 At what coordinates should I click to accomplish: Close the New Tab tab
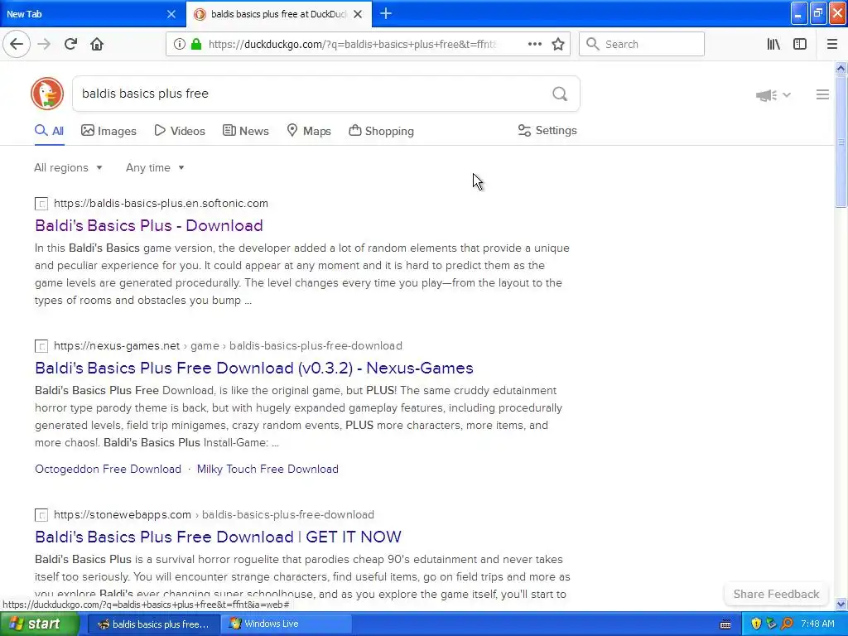pos(171,14)
